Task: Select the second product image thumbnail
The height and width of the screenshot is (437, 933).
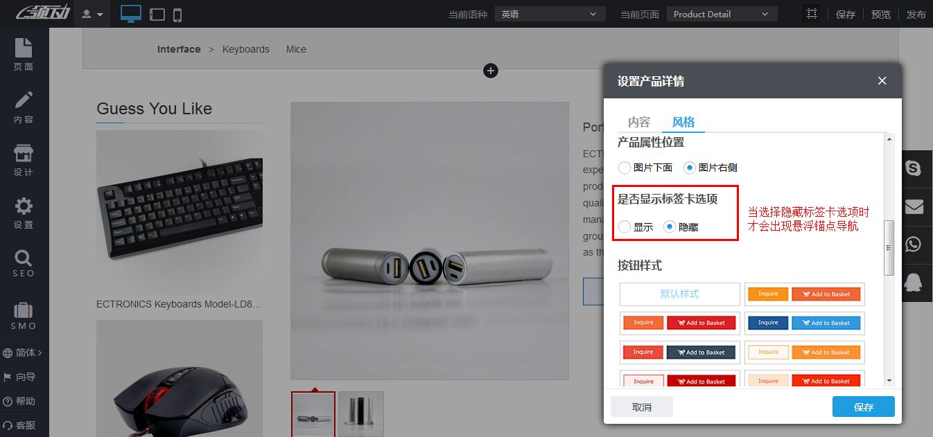Action: pyautogui.click(x=360, y=414)
